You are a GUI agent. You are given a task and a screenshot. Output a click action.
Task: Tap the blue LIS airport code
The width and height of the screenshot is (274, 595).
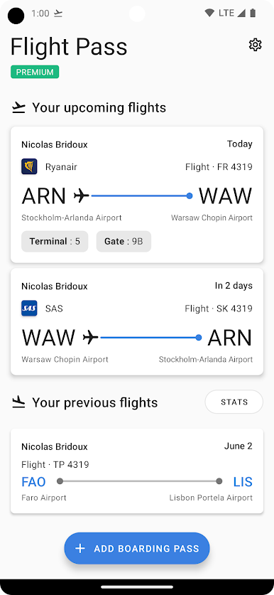pyautogui.click(x=243, y=481)
